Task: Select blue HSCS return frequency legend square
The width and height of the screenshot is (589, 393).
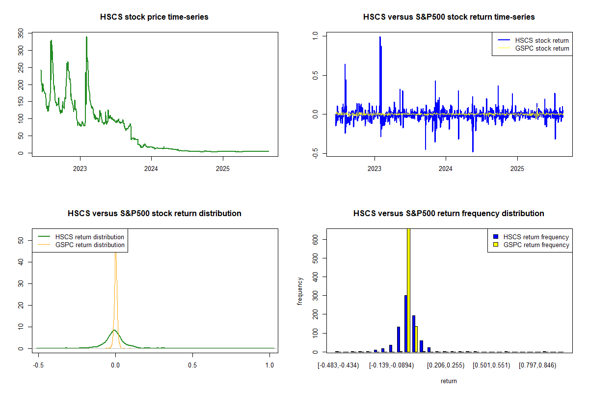Action: point(496,237)
